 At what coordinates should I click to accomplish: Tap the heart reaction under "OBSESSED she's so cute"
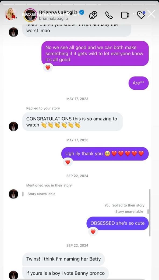tap(93, 232)
